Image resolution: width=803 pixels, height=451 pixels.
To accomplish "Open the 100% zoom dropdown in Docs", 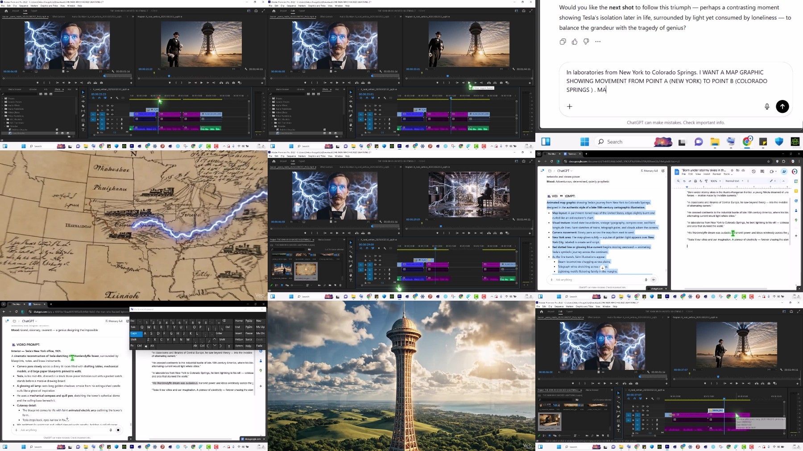I will 716,181.
